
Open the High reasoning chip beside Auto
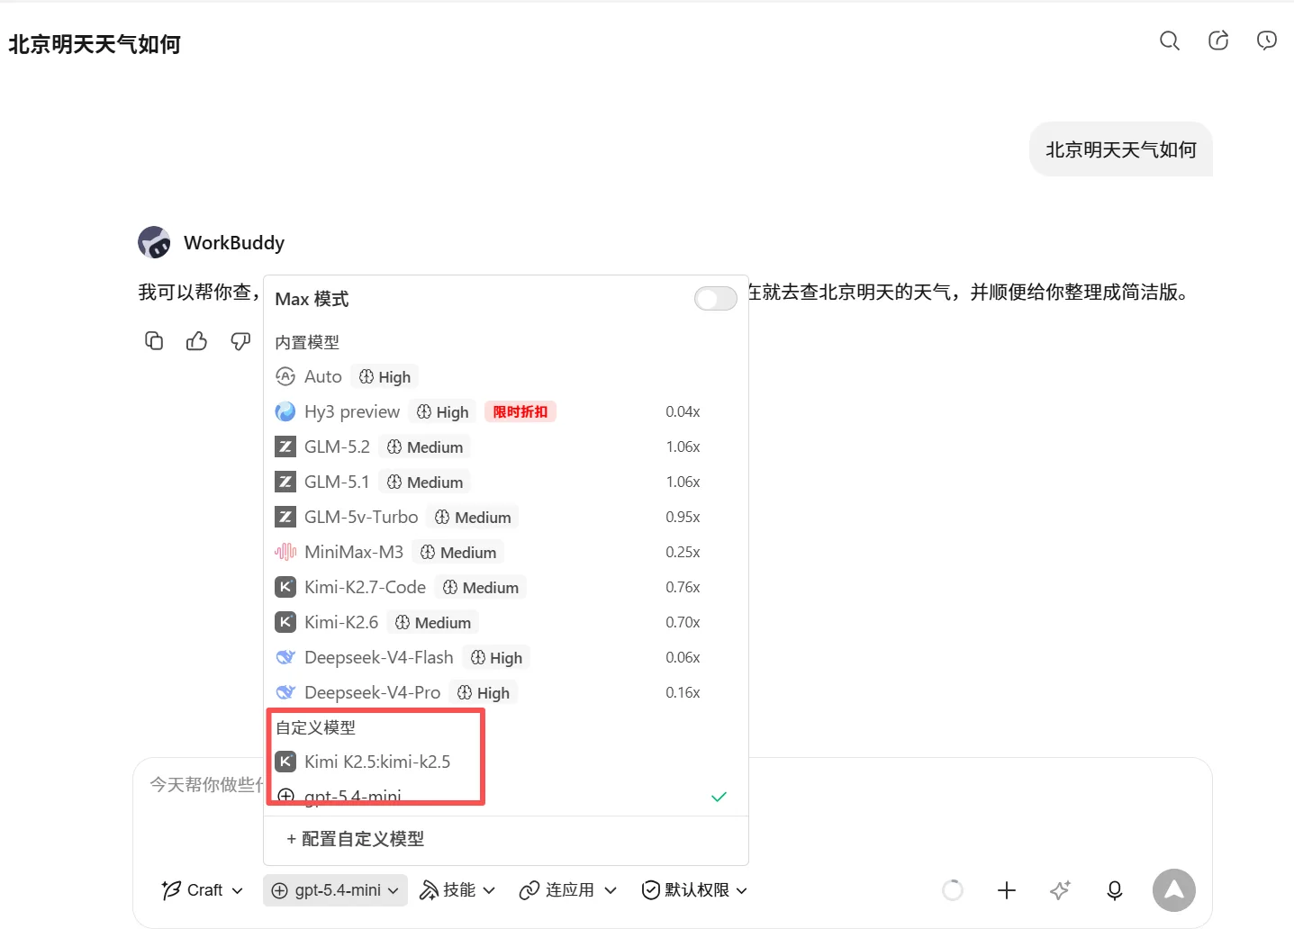pos(385,376)
